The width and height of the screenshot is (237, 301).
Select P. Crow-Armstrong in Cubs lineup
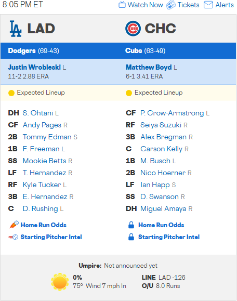172,113
